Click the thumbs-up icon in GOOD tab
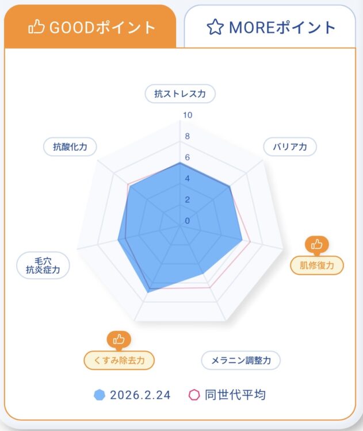The width and height of the screenshot is (363, 431). 38,26
